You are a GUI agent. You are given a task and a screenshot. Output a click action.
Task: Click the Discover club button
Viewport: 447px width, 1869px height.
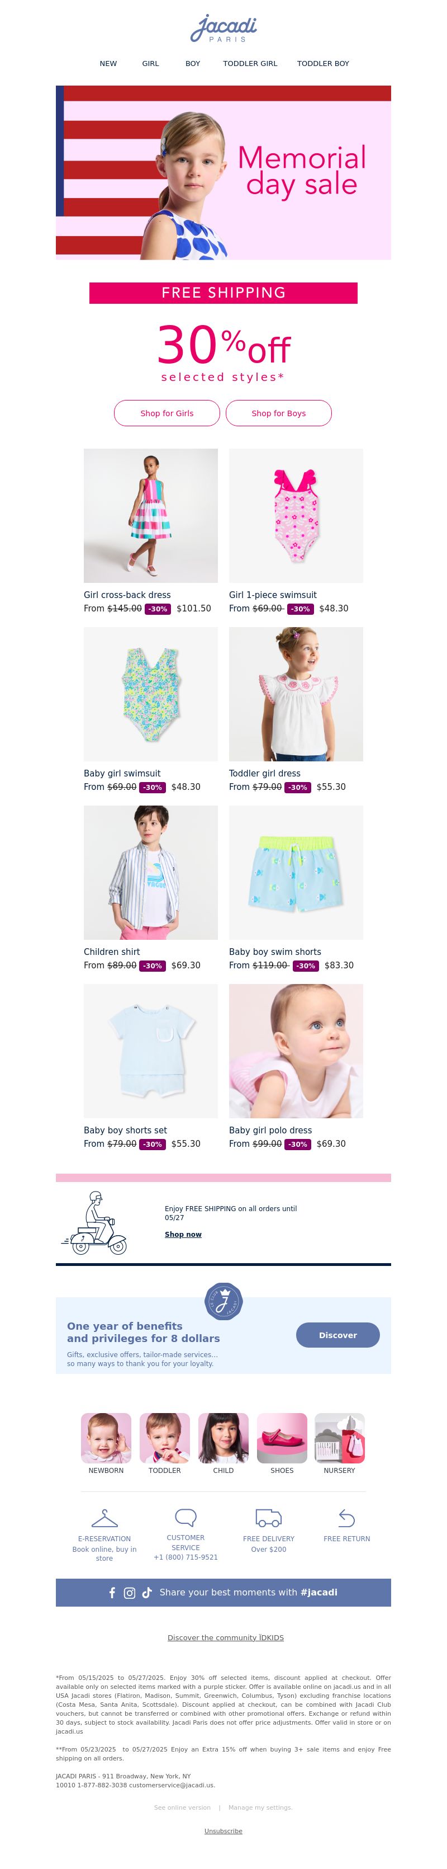(337, 1335)
